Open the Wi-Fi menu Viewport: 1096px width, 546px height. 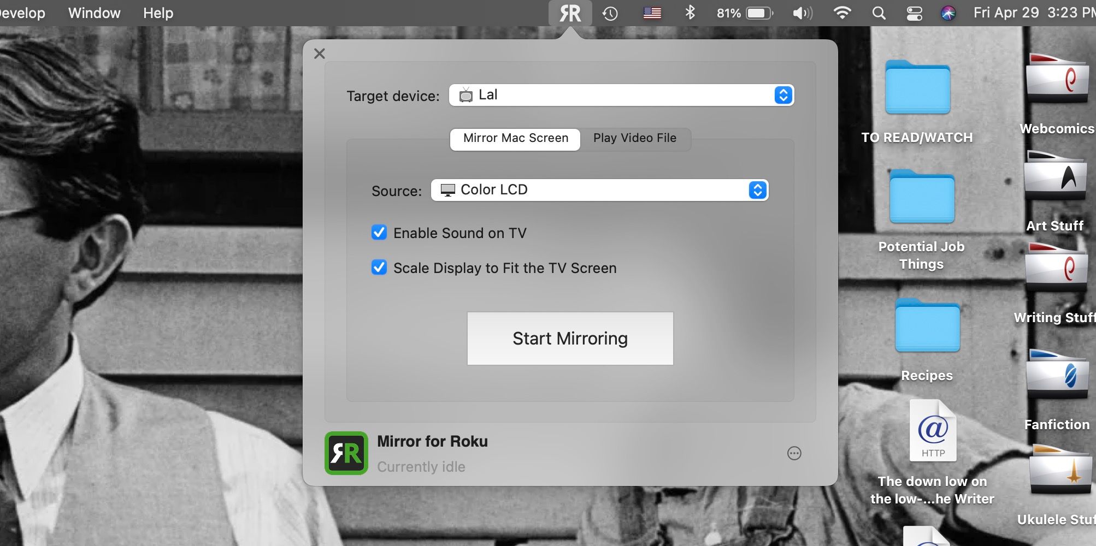pos(842,13)
